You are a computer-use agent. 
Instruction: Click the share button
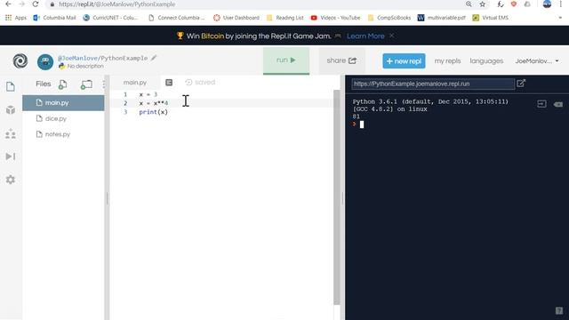click(x=341, y=60)
